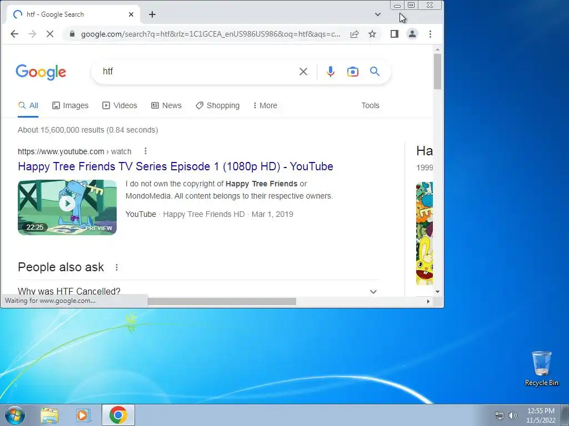Switch to the News tab
Screen dimensions: 569x426
[167, 105]
